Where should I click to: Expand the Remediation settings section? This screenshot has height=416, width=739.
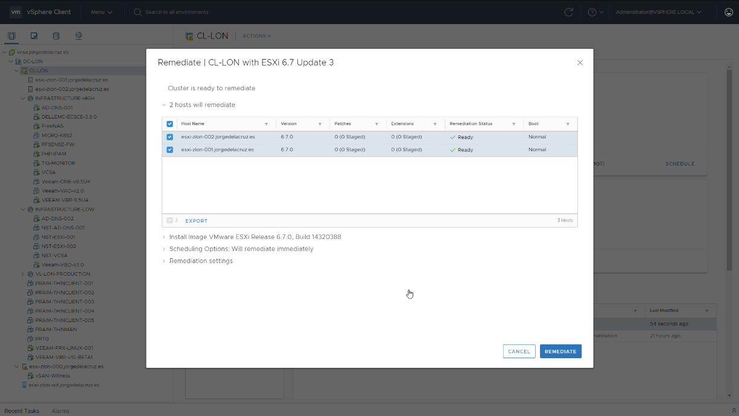[x=163, y=261]
